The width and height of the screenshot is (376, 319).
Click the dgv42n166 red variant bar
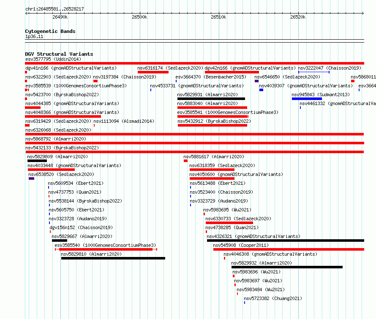point(232,72)
